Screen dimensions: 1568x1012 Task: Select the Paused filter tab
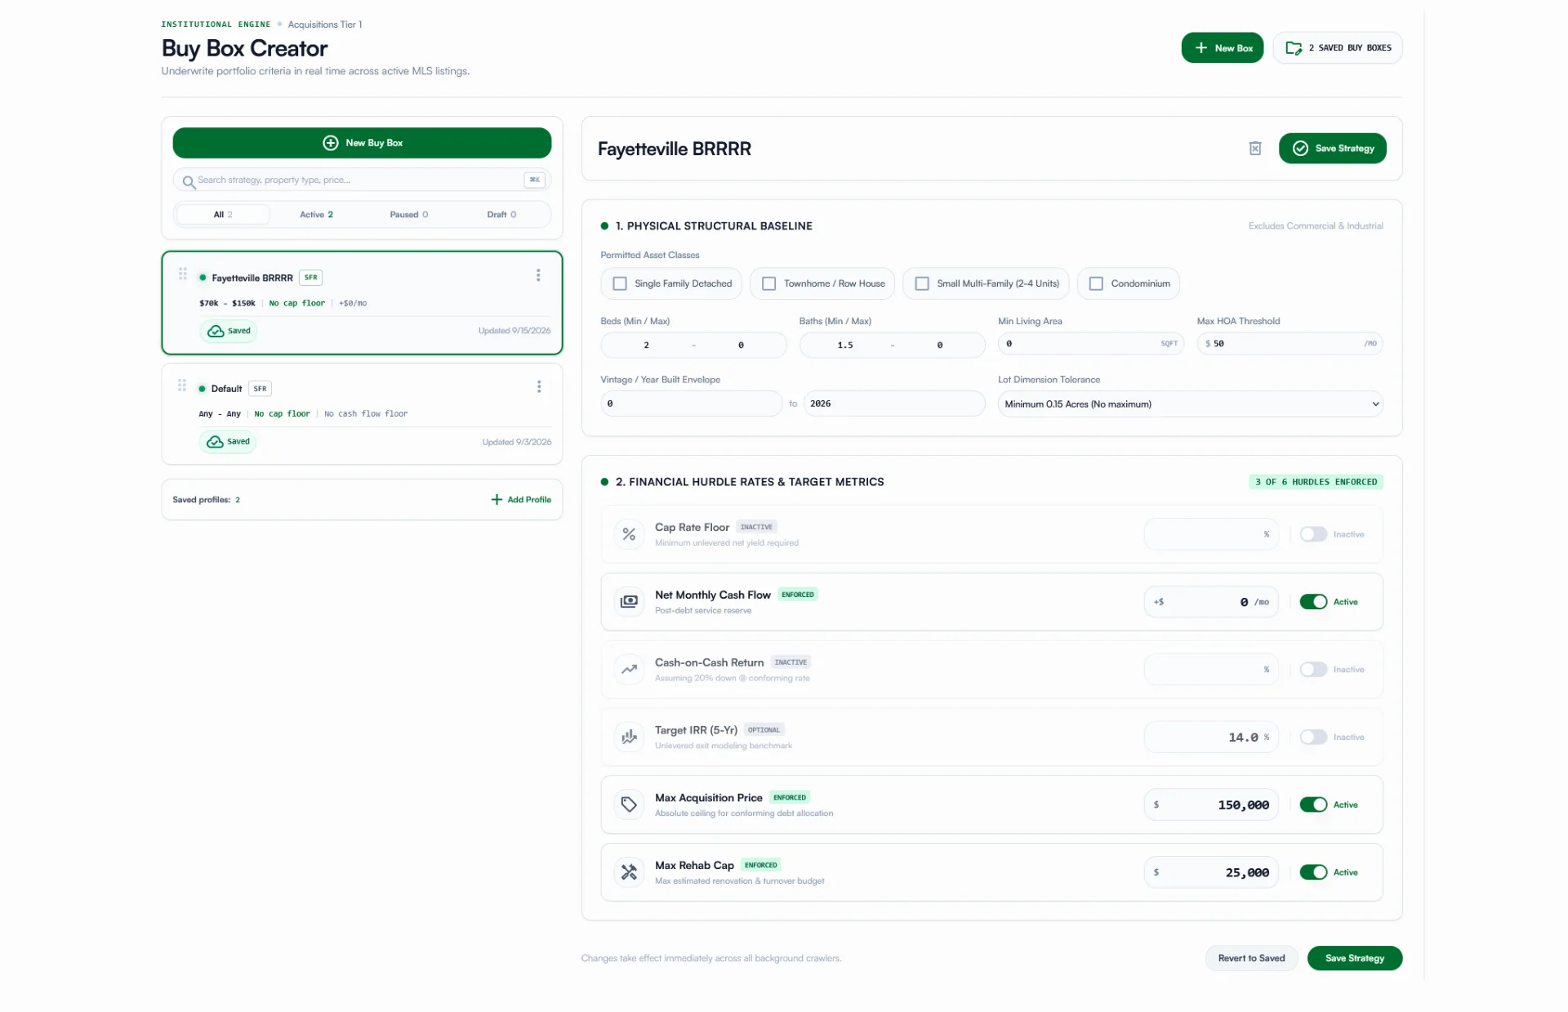click(408, 215)
